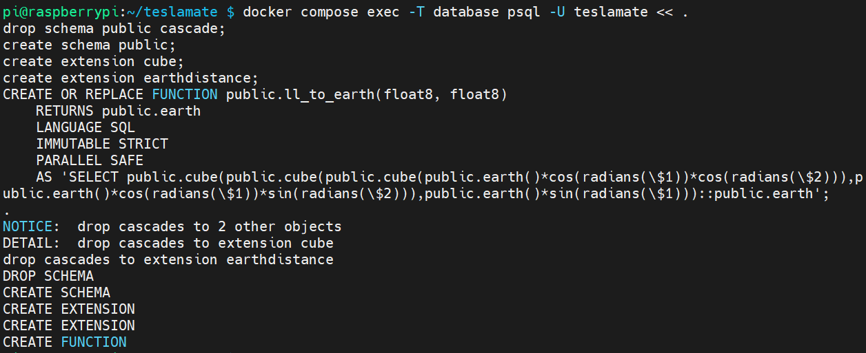Click the 'DROP SCHEMA' output line
The image size is (866, 353).
[x=48, y=276]
